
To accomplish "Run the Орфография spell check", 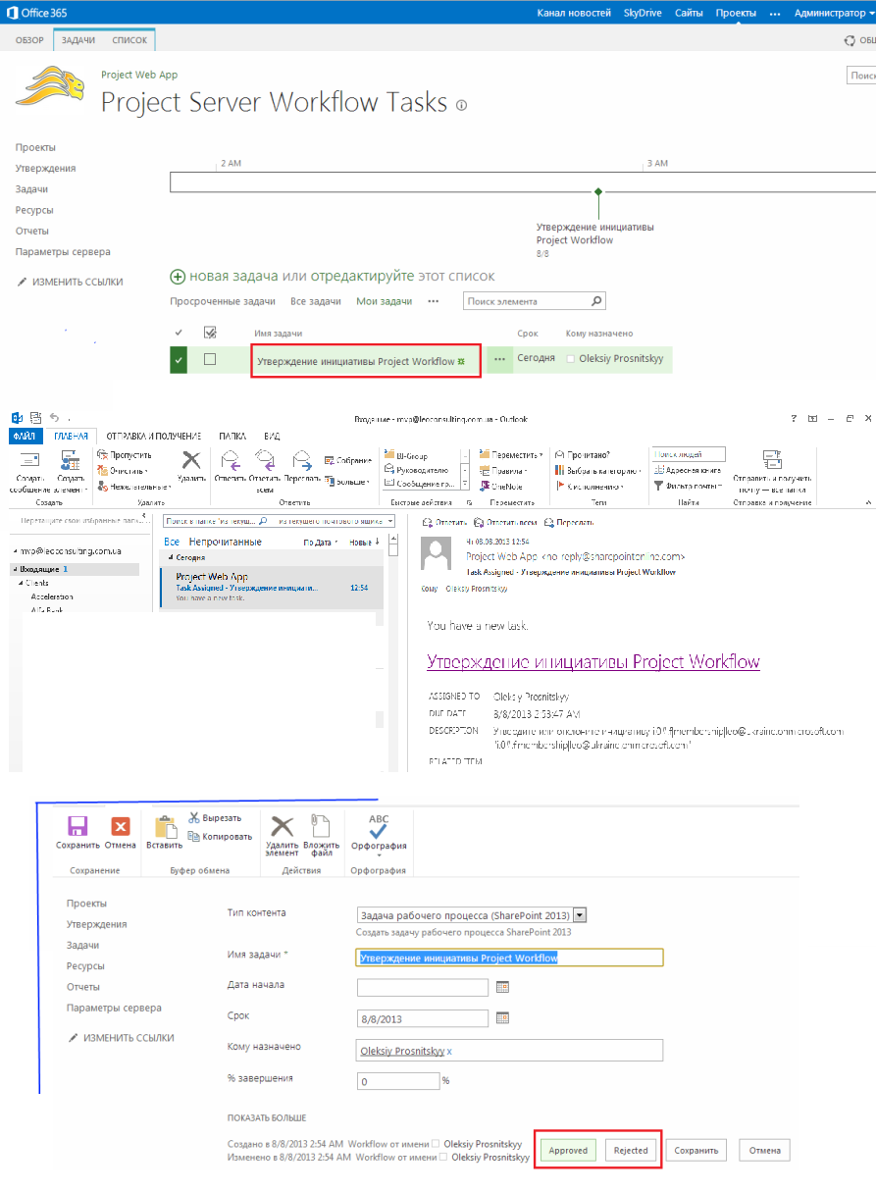I will click(x=378, y=834).
